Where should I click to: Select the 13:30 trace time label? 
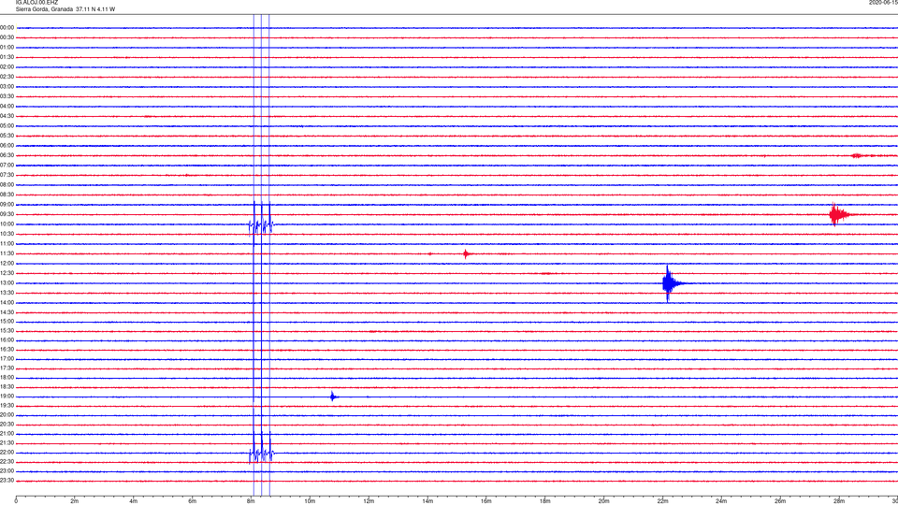pyautogui.click(x=7, y=293)
